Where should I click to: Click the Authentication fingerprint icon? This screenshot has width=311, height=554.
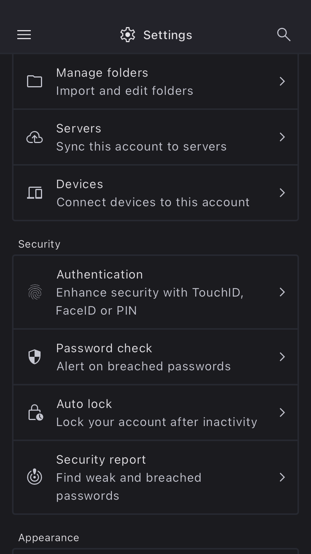(35, 292)
